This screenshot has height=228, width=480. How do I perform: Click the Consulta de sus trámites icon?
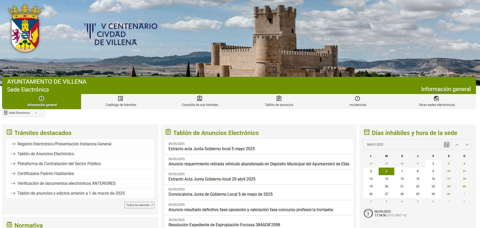(x=200, y=98)
